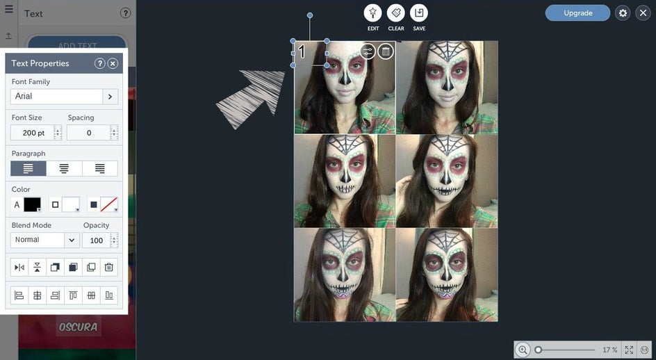Click the Edit wand button
Viewport: 656px width, 360px height.
point(372,13)
